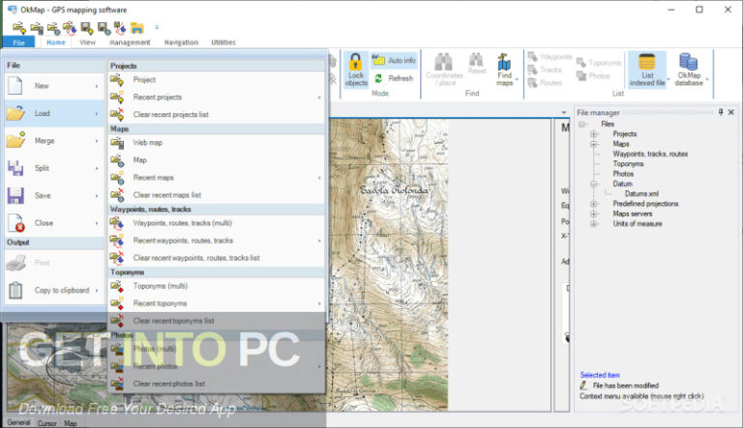Pin the File manager panel
The width and height of the screenshot is (743, 428).
click(721, 112)
